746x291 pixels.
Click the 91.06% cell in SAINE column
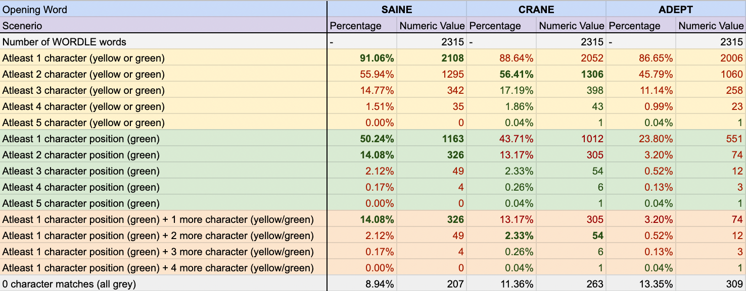tap(378, 58)
